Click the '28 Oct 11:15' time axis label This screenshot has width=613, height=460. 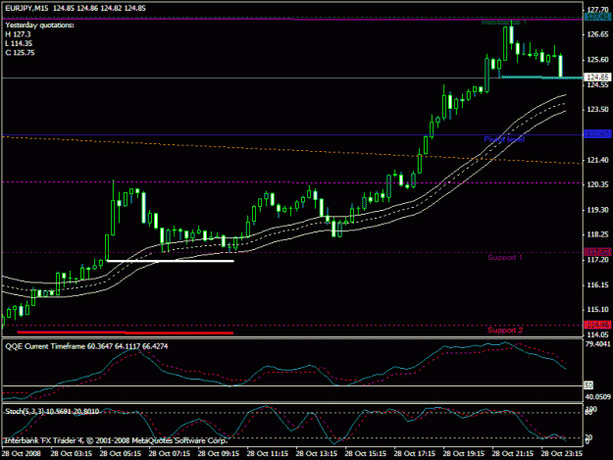tap(268, 454)
